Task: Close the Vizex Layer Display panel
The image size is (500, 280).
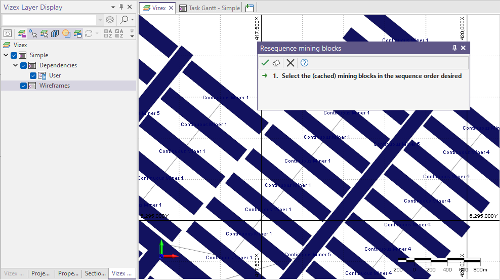Action: point(130,7)
